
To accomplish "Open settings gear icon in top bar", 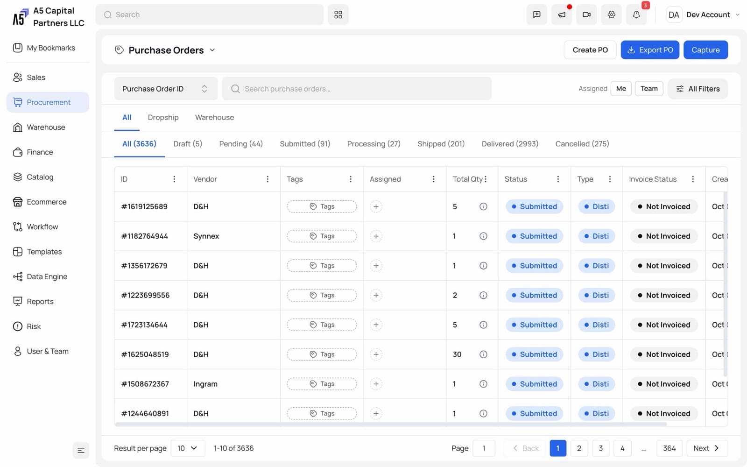I will [611, 14].
